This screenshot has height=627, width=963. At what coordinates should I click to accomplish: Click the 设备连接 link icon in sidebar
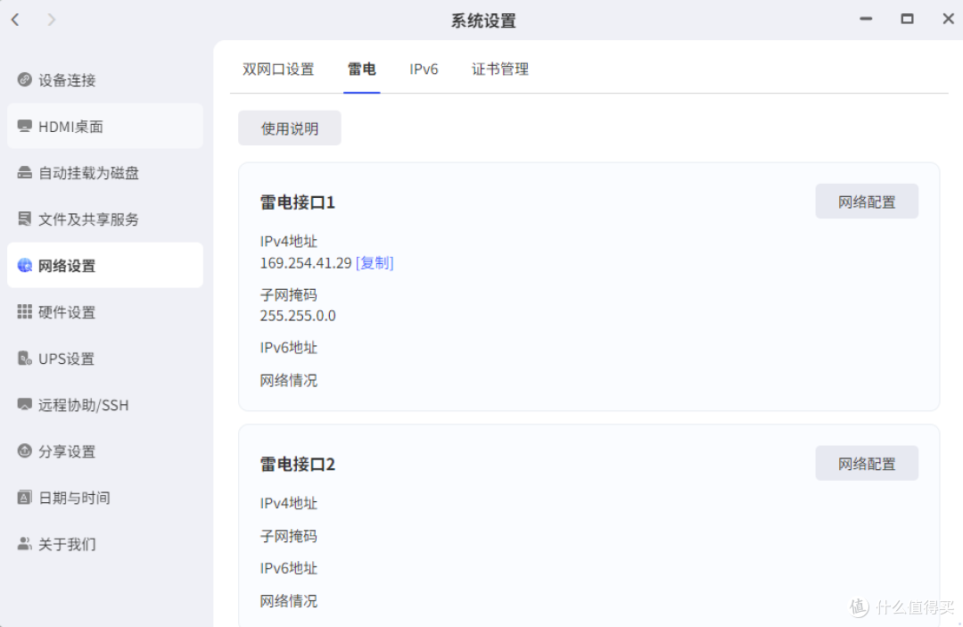(x=25, y=79)
